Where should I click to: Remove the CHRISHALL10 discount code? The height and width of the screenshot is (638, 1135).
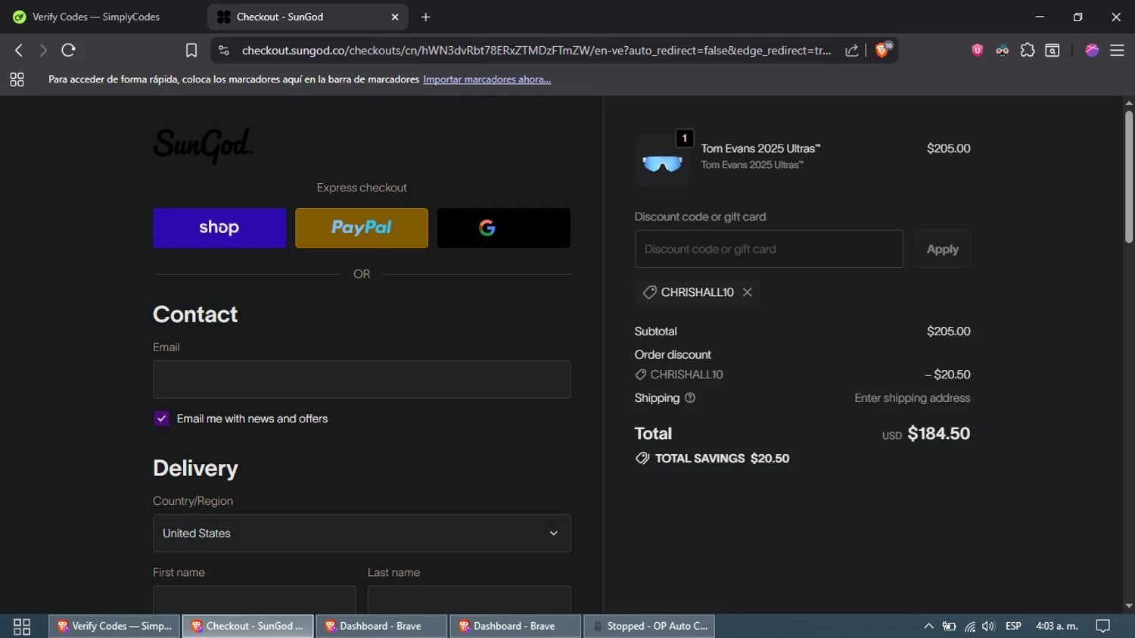tap(748, 292)
